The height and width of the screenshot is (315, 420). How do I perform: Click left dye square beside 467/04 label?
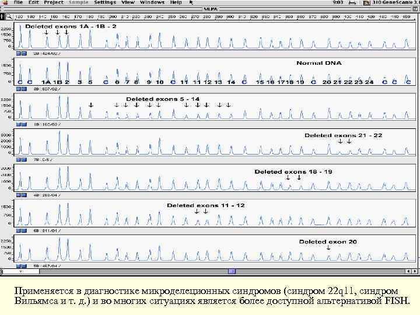(19, 266)
